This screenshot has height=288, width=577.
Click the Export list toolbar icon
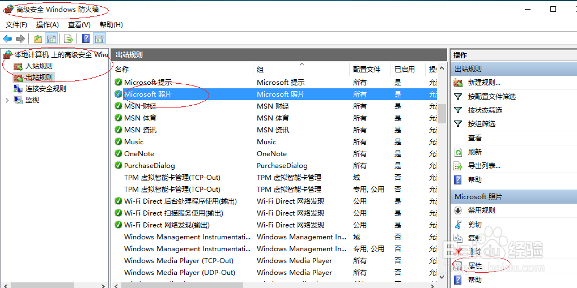68,38
